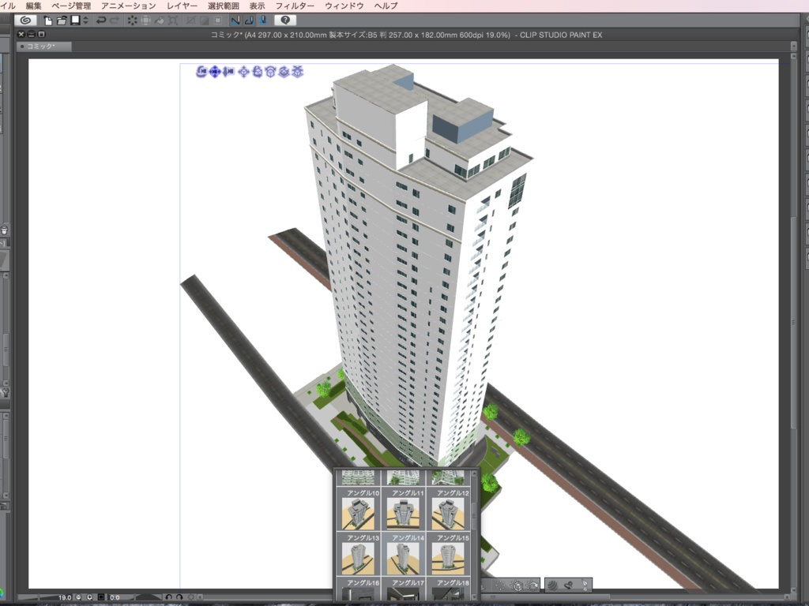Select the last 3D manipulation icon in the row
Viewport: 809px width, 606px height.
click(x=298, y=72)
